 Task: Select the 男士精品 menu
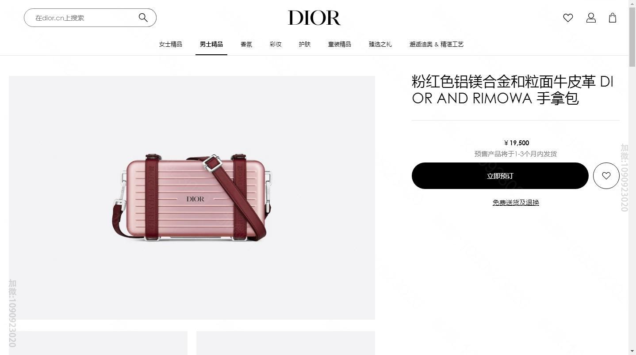coord(211,44)
